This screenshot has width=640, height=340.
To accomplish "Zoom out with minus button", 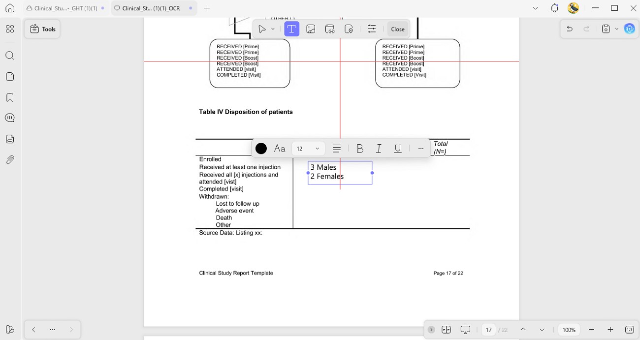I will tap(592, 330).
